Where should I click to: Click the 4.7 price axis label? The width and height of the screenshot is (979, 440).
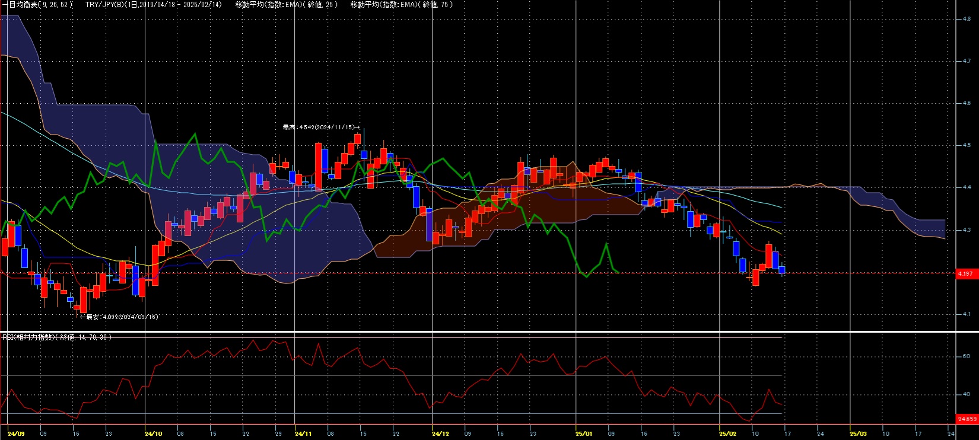(967, 61)
